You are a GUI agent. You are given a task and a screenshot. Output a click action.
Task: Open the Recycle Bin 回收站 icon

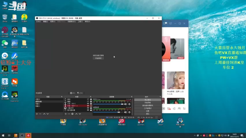tap(5, 18)
